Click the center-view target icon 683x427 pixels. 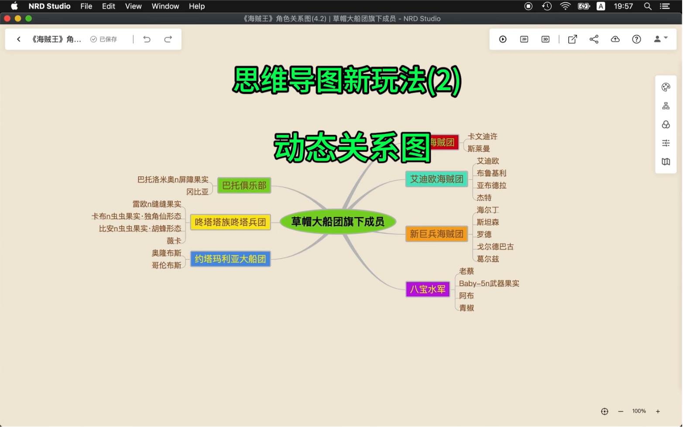click(x=605, y=412)
